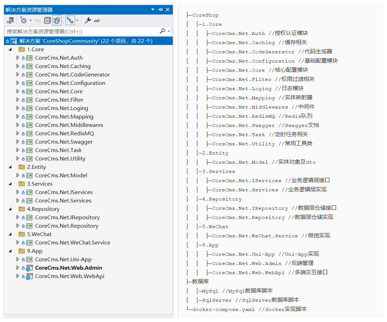Select the CoreCms.Net.Middlewares project

69,125
